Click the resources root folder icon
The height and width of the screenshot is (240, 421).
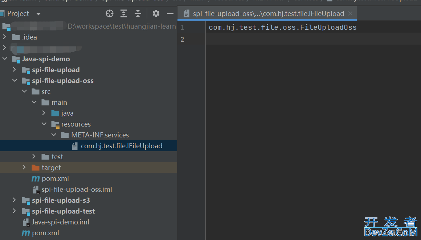[x=56, y=124]
